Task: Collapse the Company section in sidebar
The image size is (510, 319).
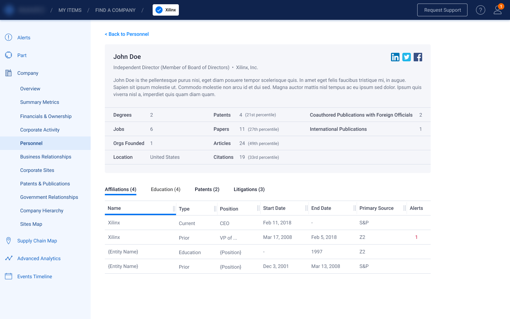Action: pyautogui.click(x=28, y=73)
